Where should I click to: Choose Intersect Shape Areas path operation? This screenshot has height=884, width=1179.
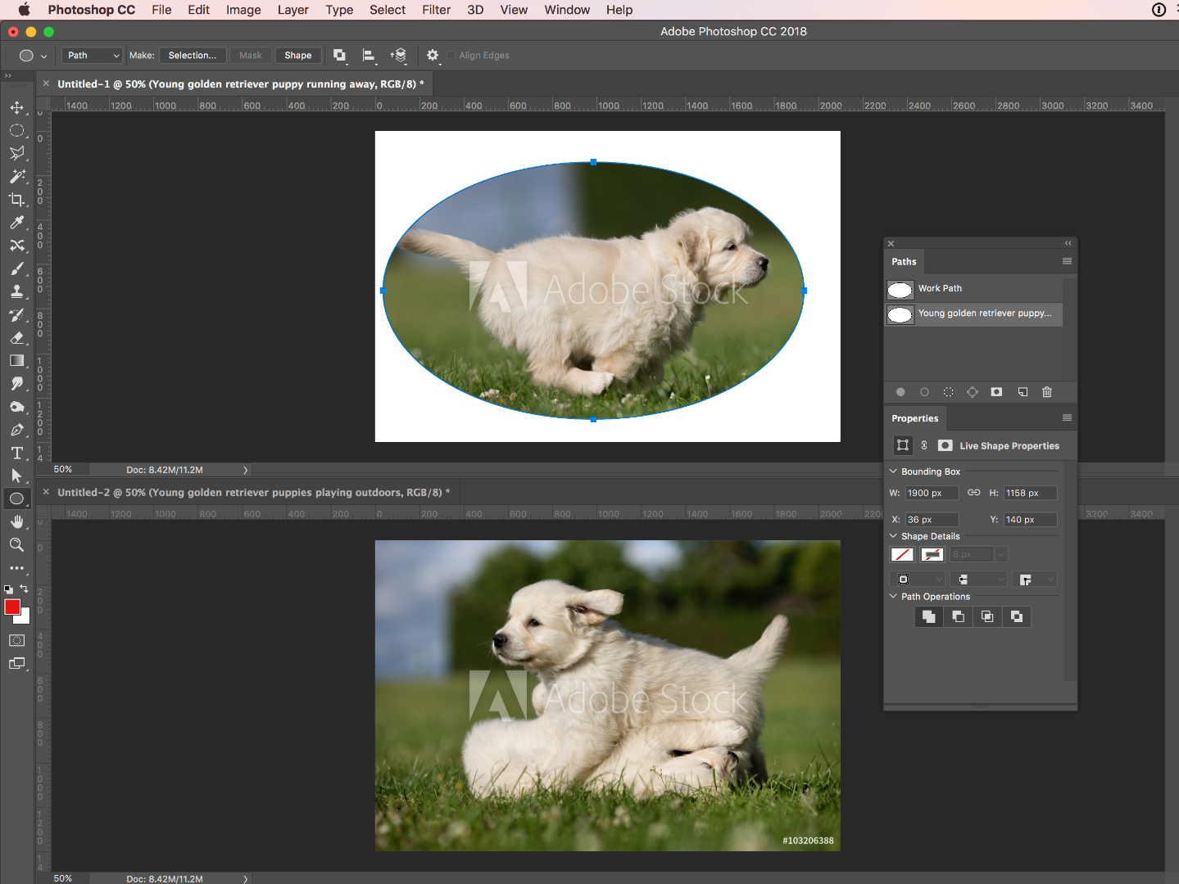987,617
